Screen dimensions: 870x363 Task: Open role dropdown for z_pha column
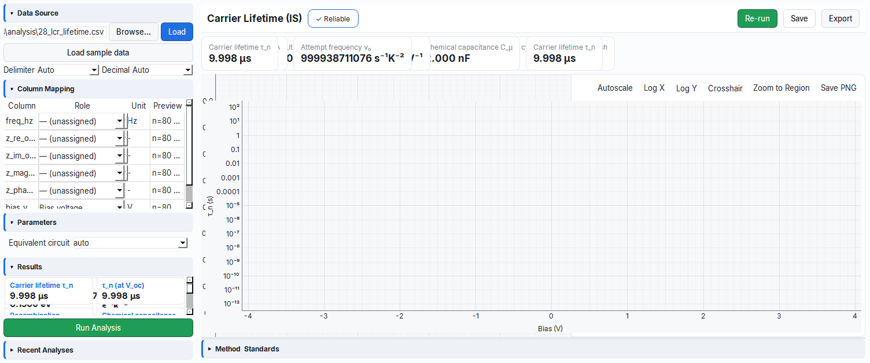coord(82,191)
